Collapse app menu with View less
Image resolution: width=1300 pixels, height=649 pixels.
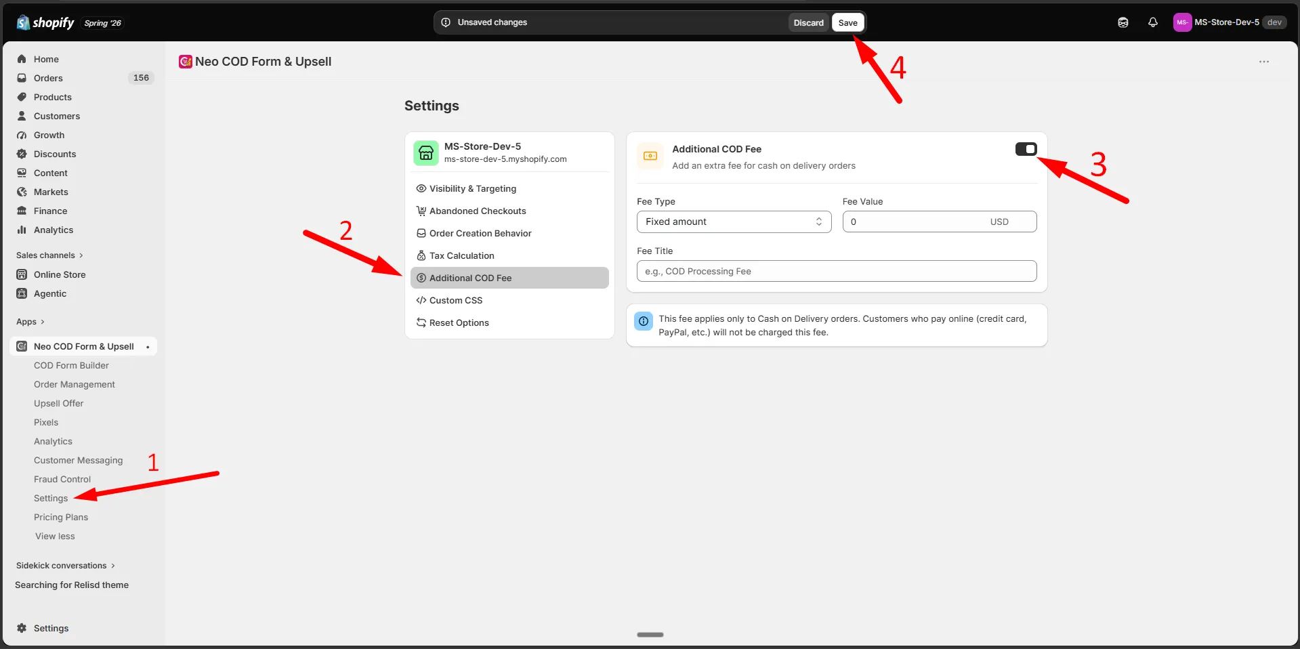(55, 536)
